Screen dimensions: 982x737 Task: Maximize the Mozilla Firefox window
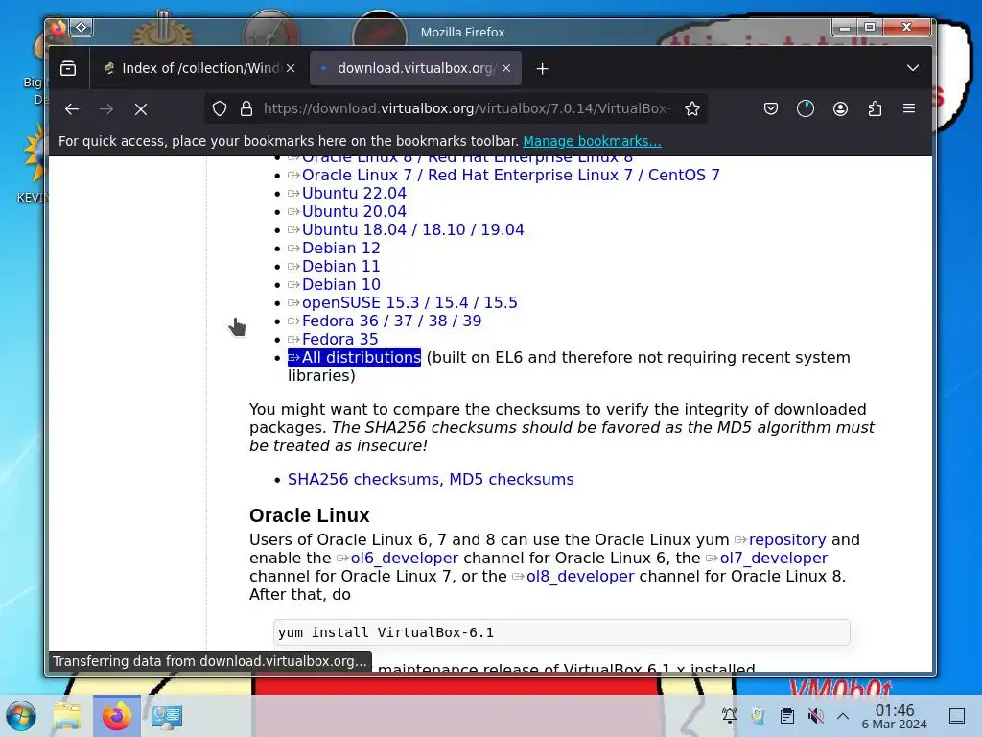click(870, 27)
